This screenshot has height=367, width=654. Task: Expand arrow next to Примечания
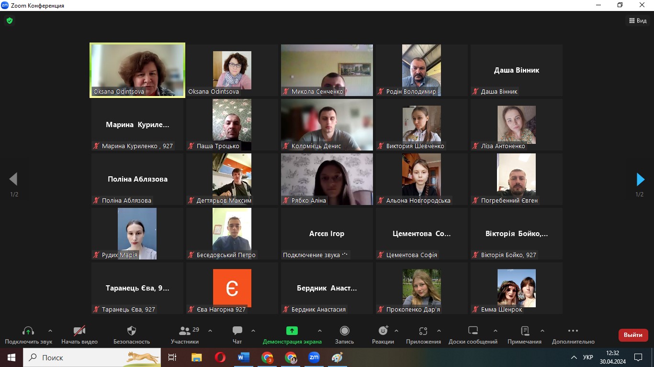point(542,331)
